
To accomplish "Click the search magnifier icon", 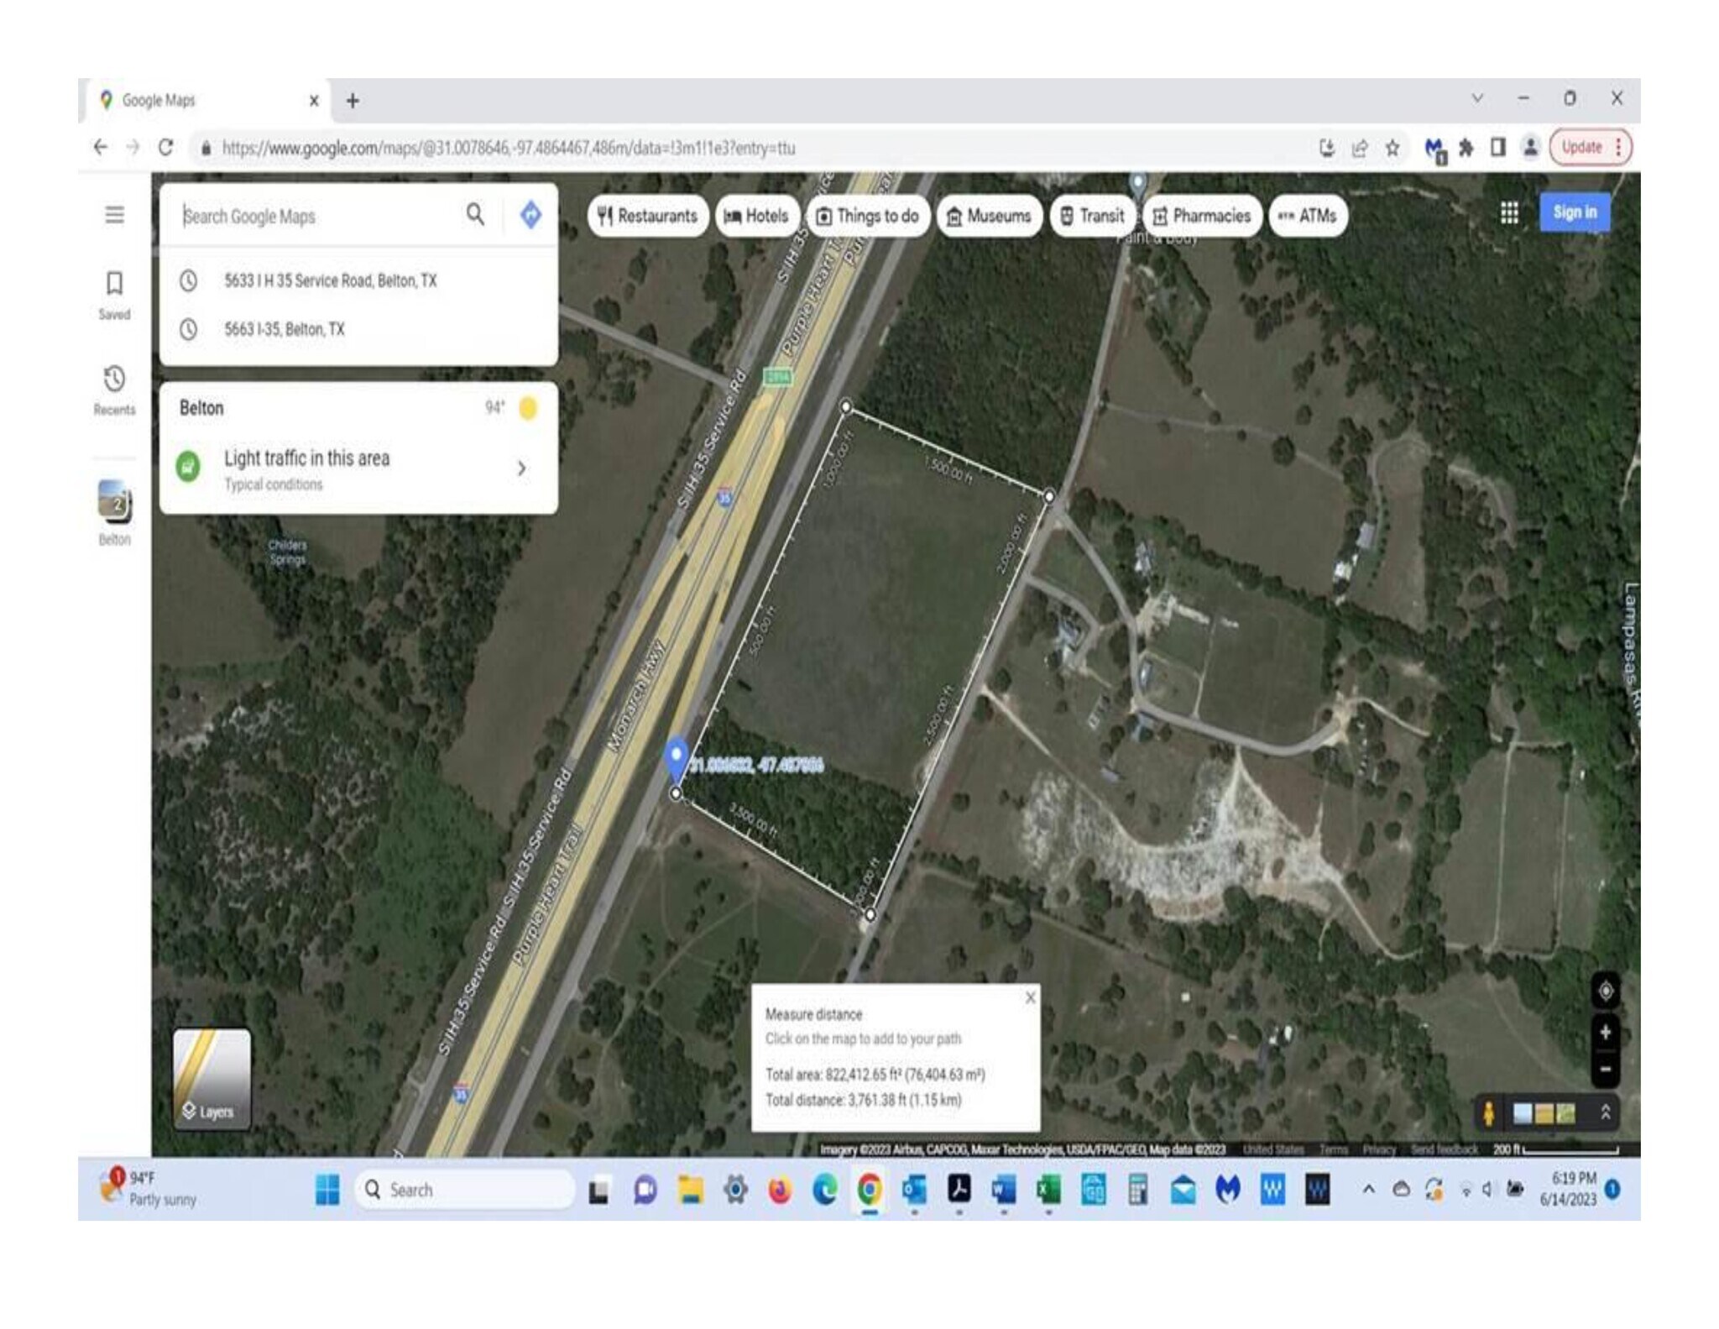I will 475,215.
